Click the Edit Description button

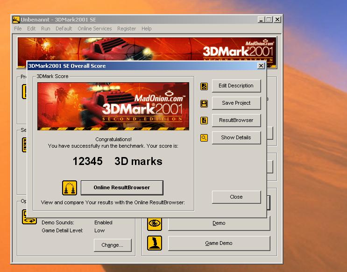236,86
